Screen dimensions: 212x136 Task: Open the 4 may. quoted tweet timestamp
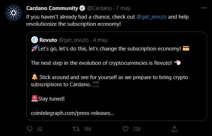(101, 40)
